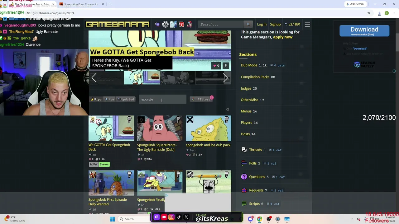
Task: Click the Threads section icon
Action: pos(244,150)
